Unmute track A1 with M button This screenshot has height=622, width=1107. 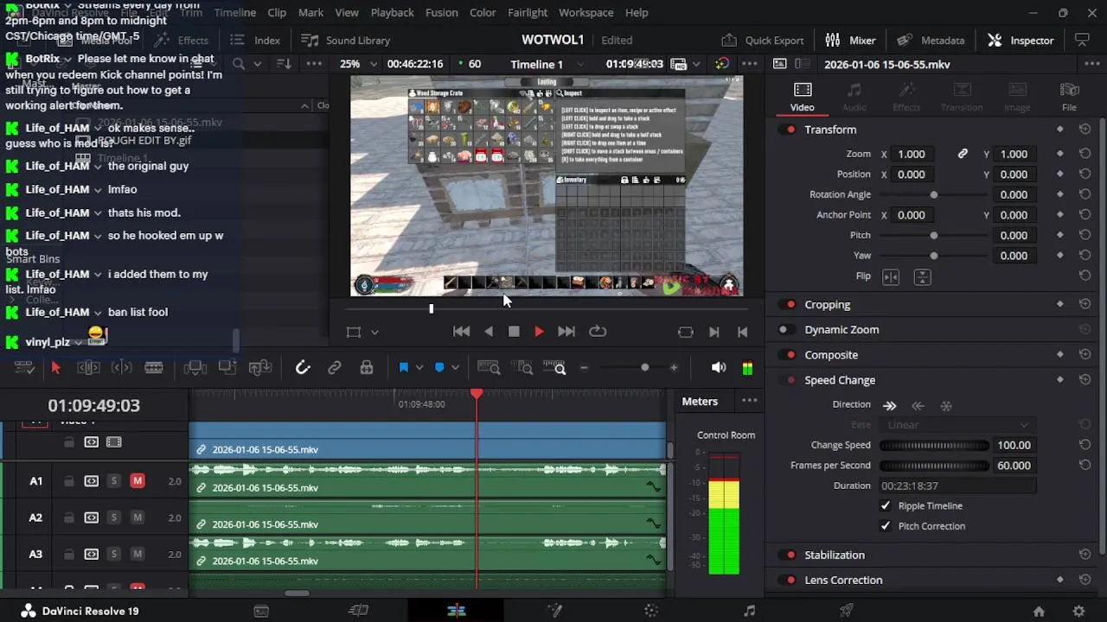pos(138,481)
